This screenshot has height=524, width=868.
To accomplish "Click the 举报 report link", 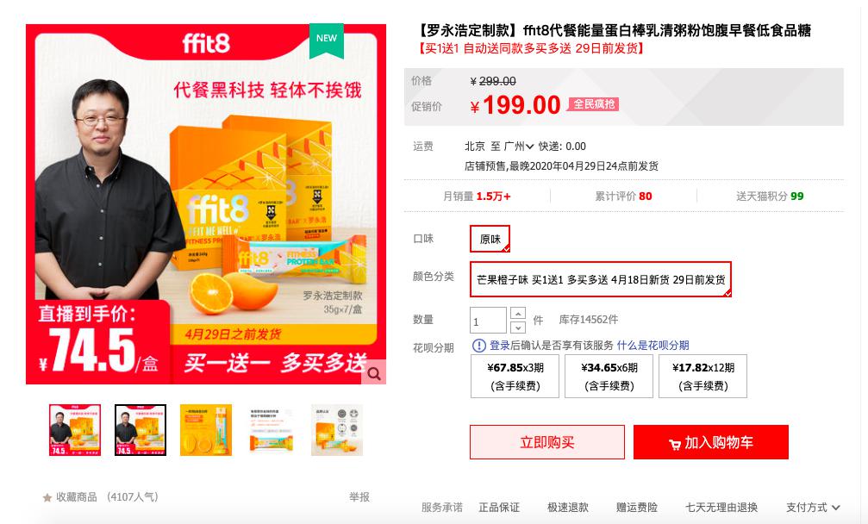I will pos(359,497).
